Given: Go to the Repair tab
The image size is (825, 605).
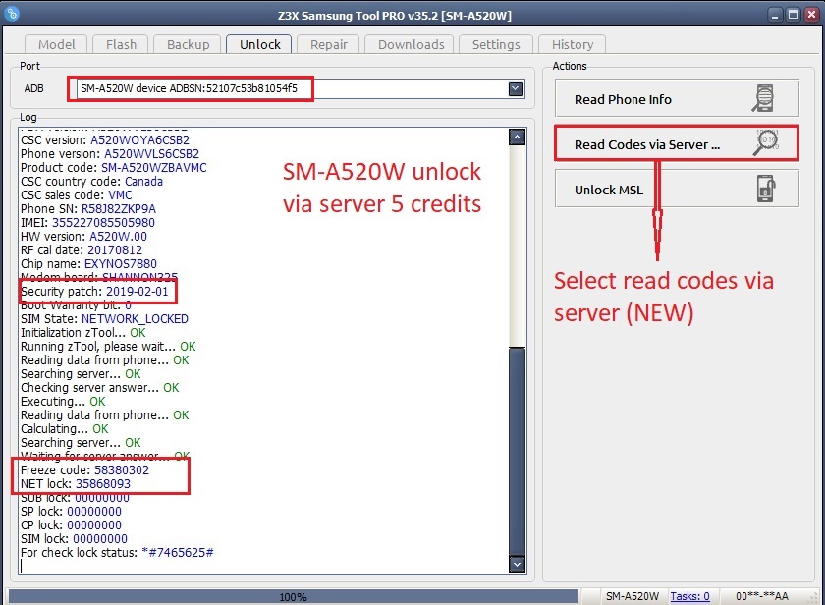Looking at the screenshot, I should (x=328, y=44).
